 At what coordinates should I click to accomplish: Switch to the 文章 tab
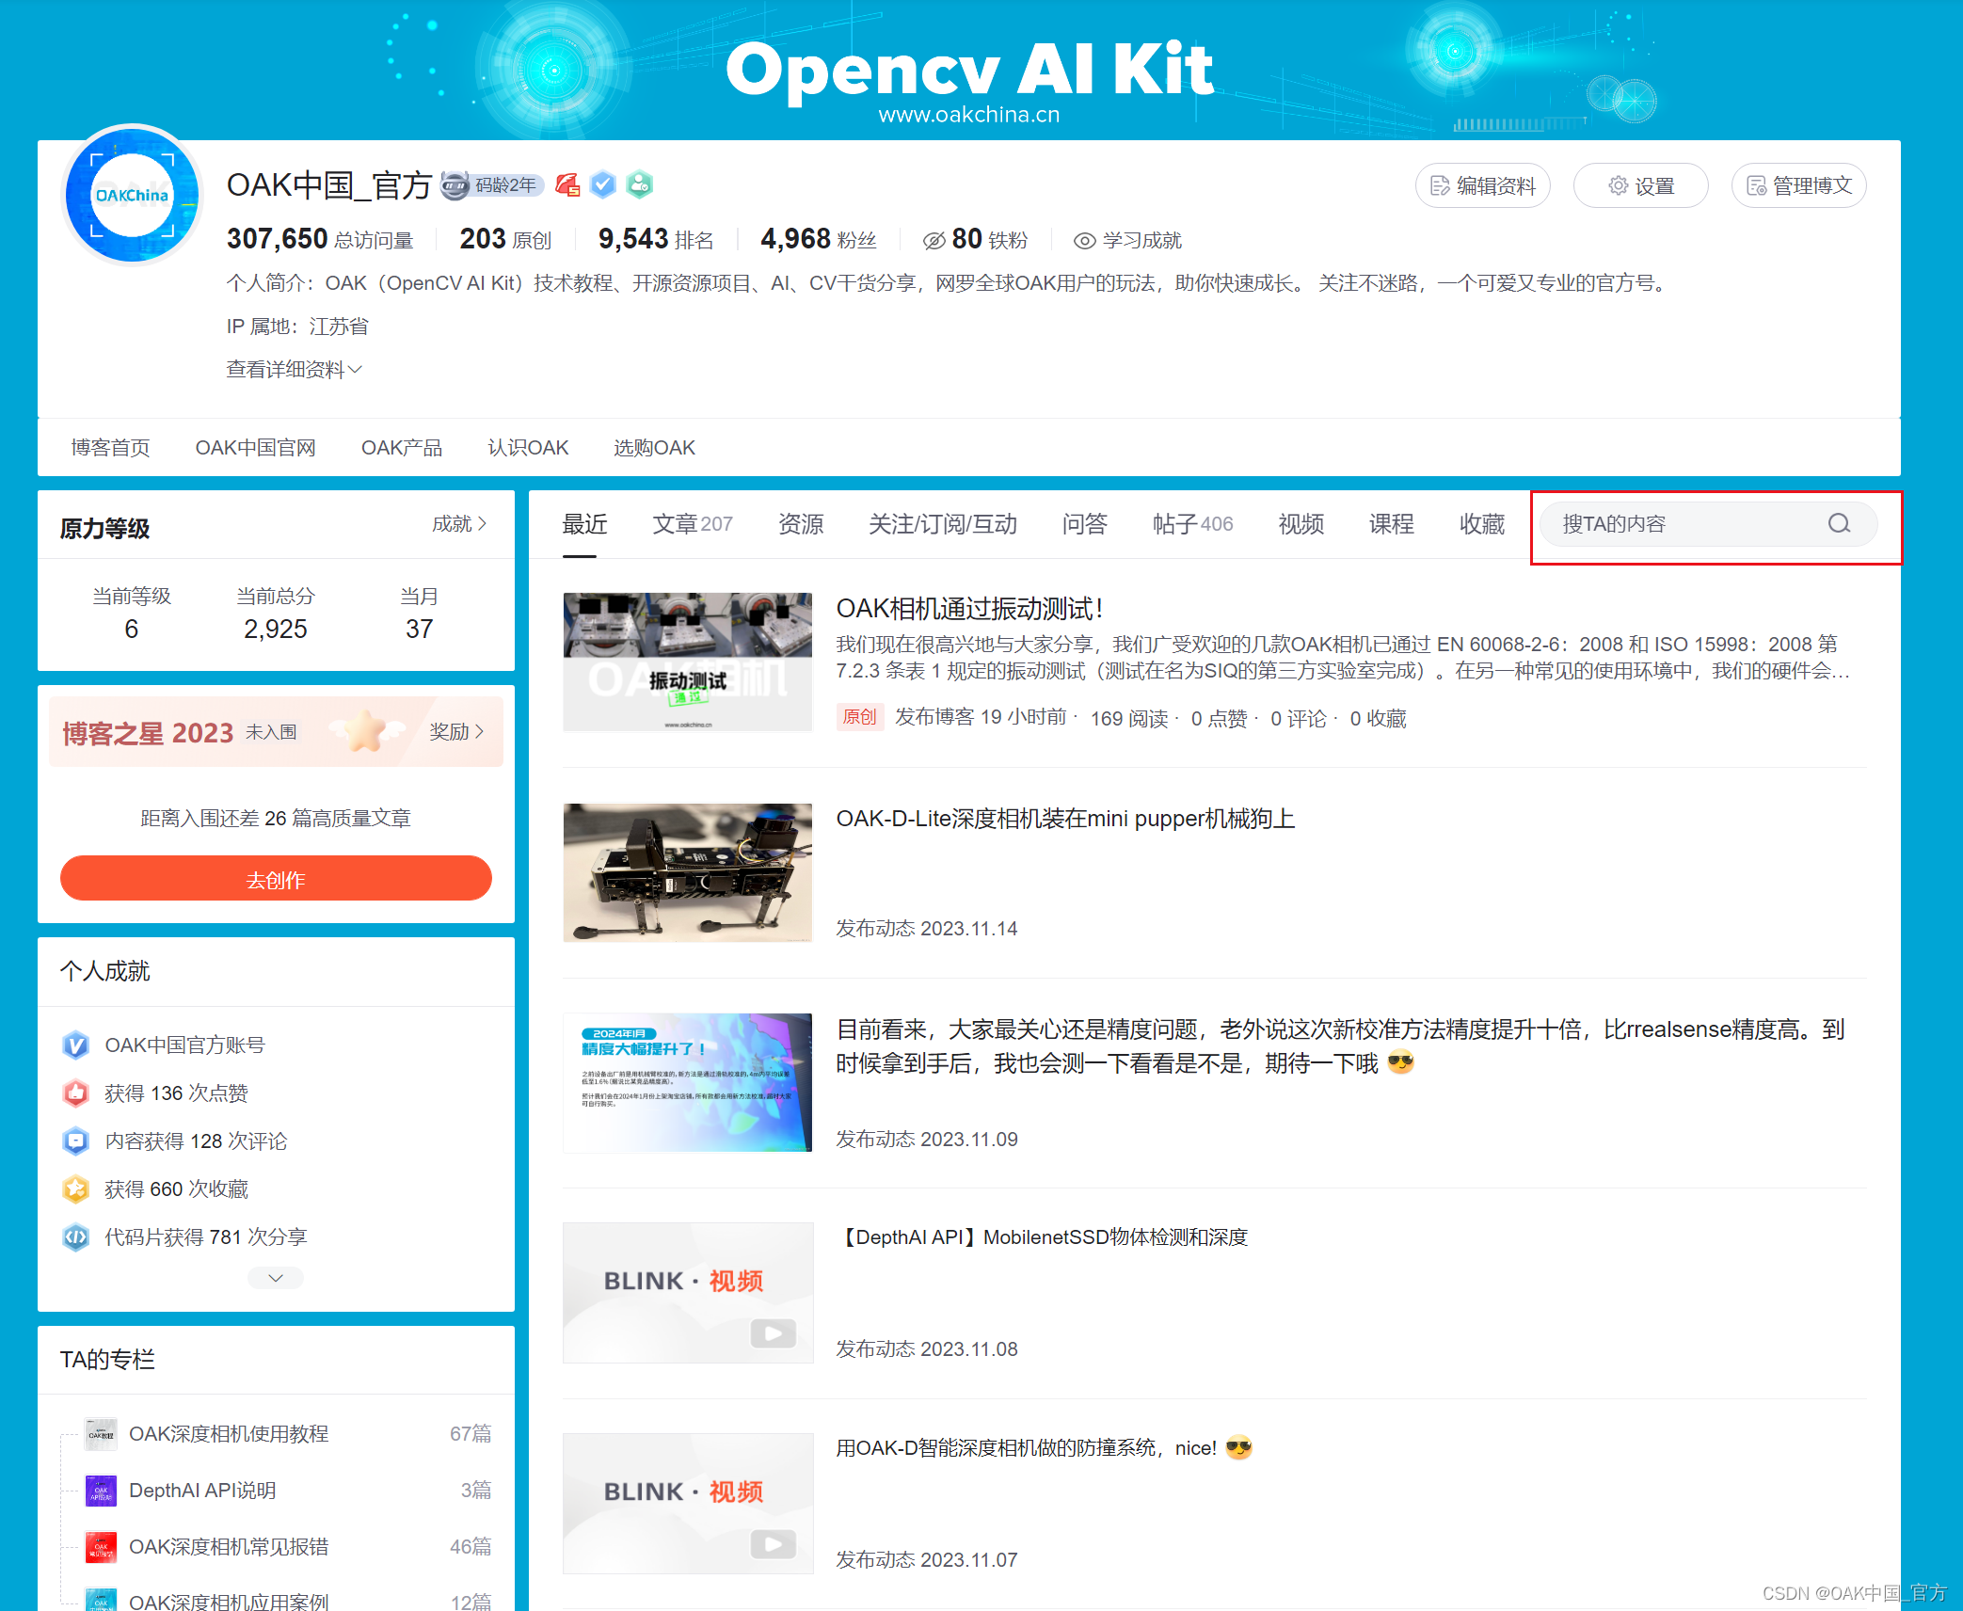pos(692,524)
